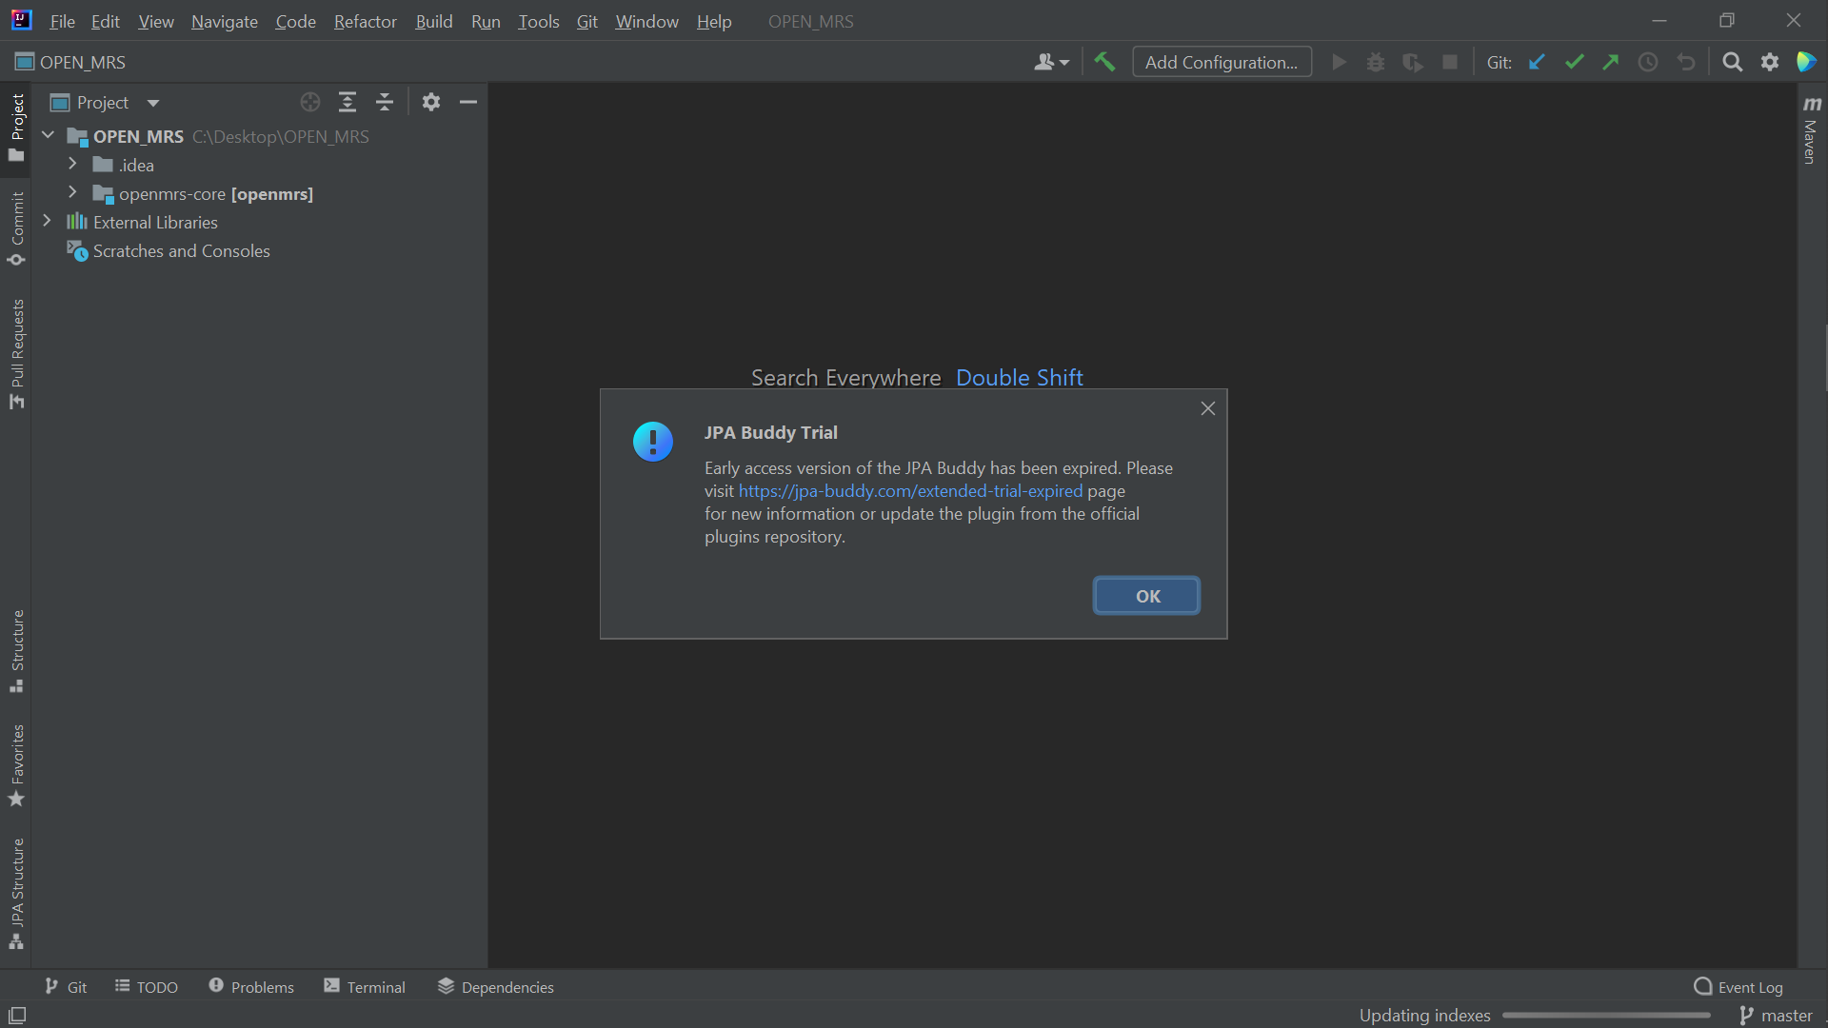The image size is (1828, 1028).
Task: Open the Problems tool window tab
Action: [251, 987]
